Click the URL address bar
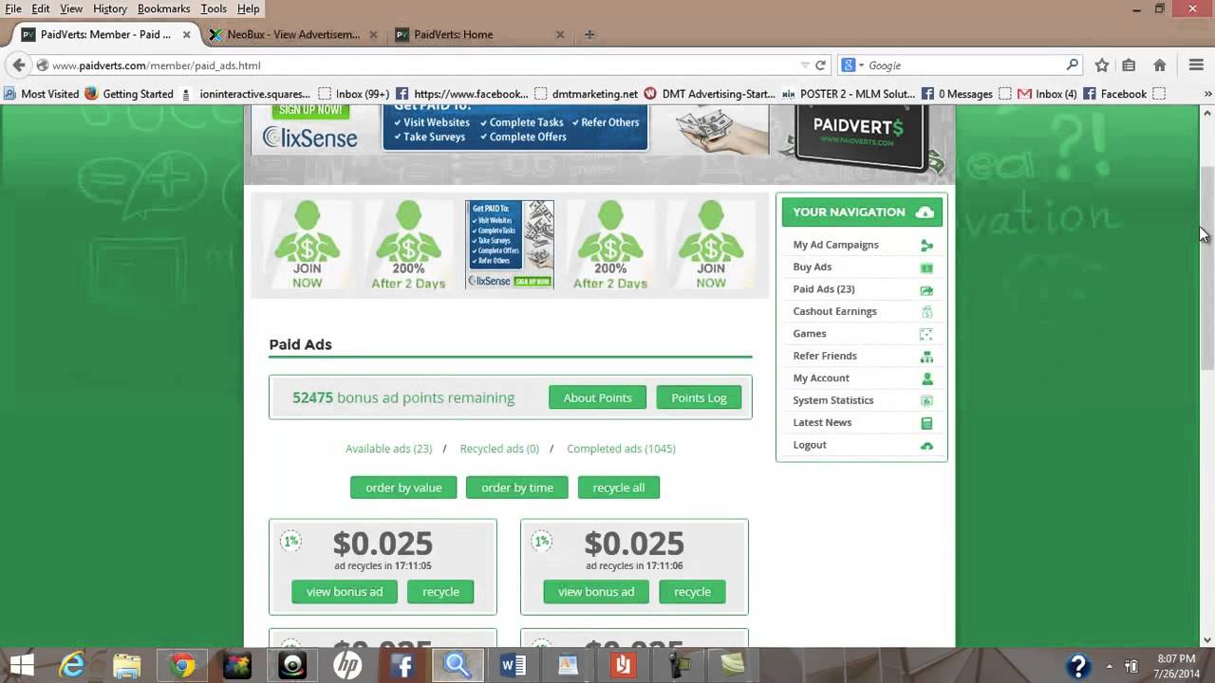The image size is (1215, 683). pyautogui.click(x=422, y=65)
